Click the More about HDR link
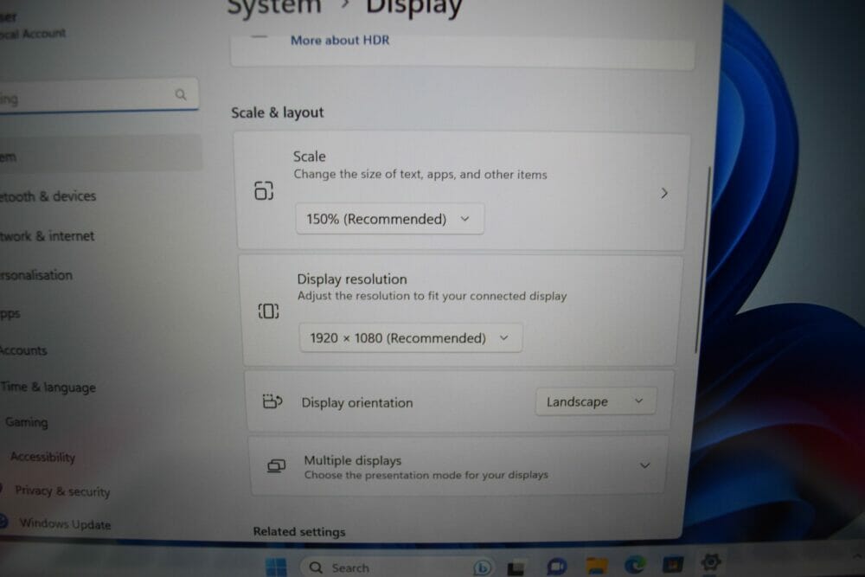The height and width of the screenshot is (577, 865). (x=340, y=41)
